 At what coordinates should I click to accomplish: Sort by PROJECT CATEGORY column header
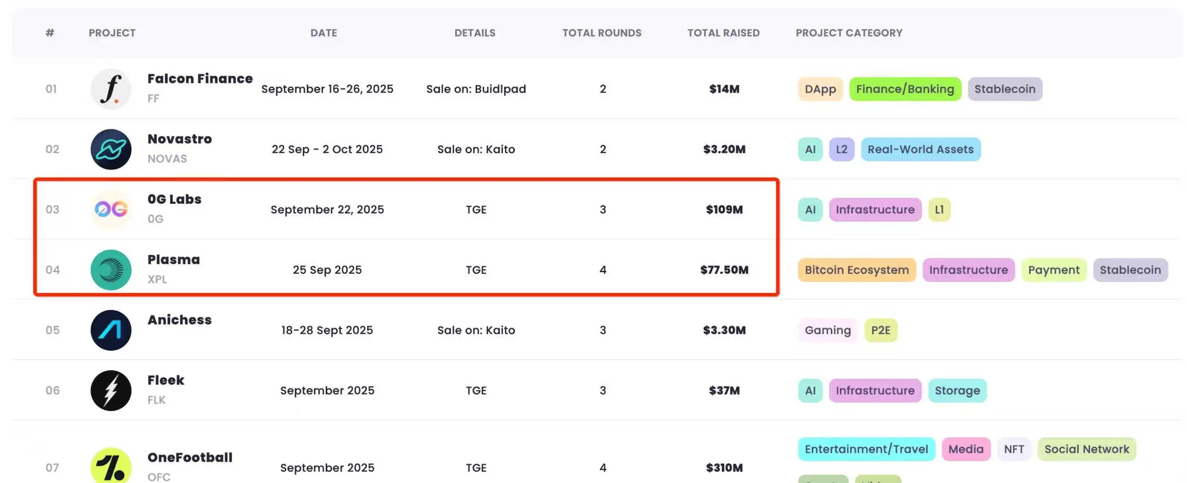849,33
